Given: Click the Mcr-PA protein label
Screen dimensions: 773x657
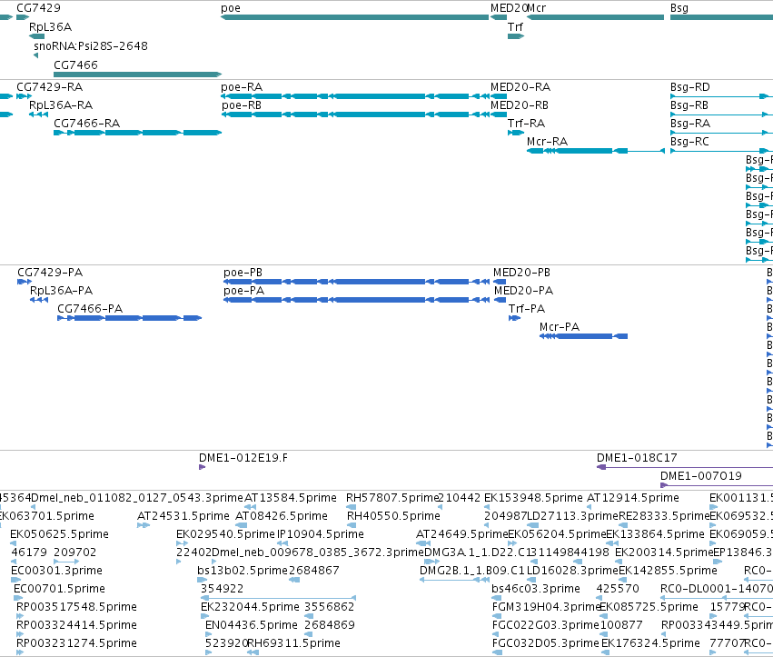Looking at the screenshot, I should point(560,327).
